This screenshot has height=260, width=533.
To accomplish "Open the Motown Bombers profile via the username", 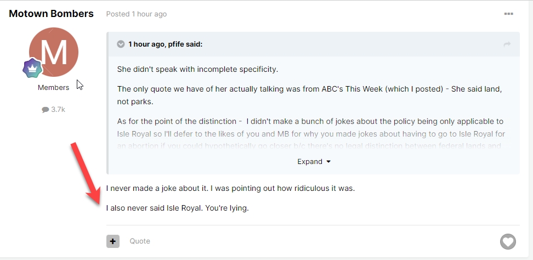I will (52, 14).
